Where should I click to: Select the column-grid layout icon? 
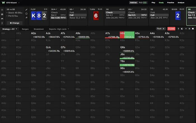click(189, 29)
